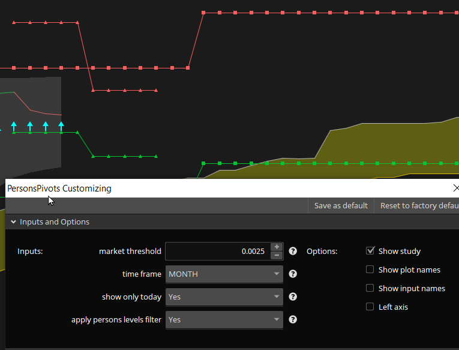Increase market threshold with plus button
Image resolution: width=459 pixels, height=350 pixels.
tap(277, 247)
